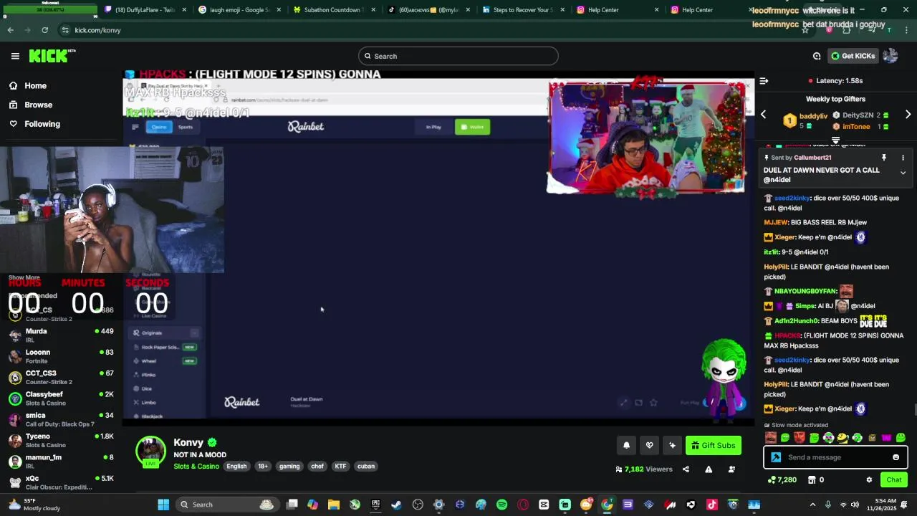The height and width of the screenshot is (516, 917).
Task: Click the Gift Subs button
Action: point(714,445)
